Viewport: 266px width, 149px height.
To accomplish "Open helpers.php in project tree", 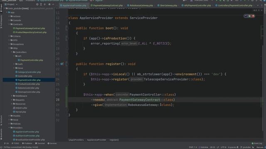I will (20, 108).
